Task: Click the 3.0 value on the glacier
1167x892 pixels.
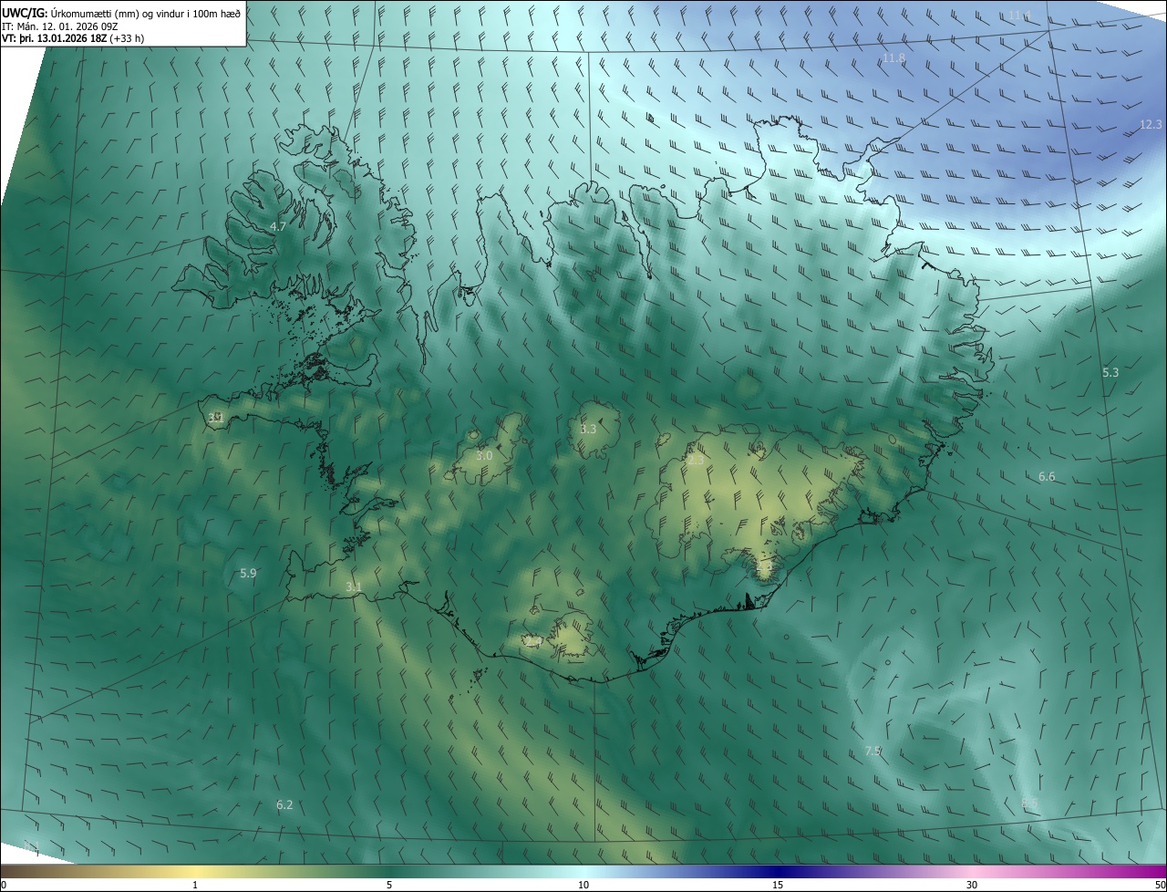Action: (484, 455)
